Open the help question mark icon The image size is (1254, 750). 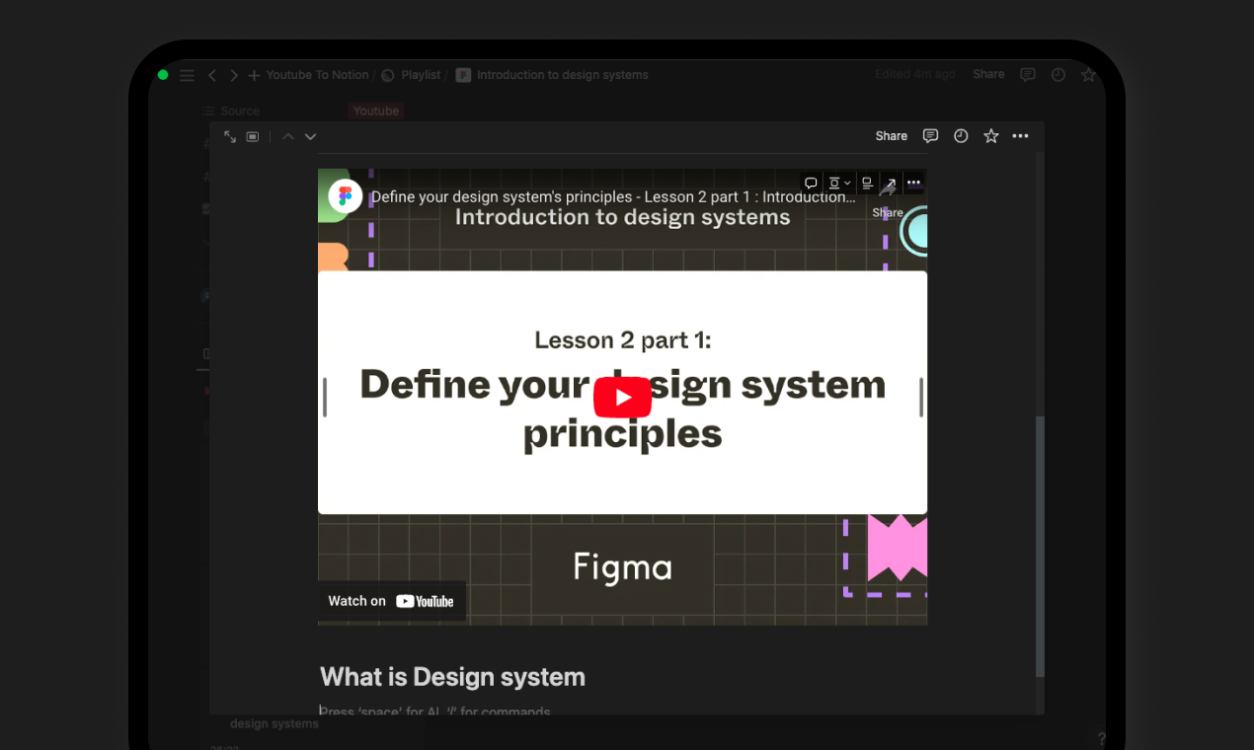1102,739
